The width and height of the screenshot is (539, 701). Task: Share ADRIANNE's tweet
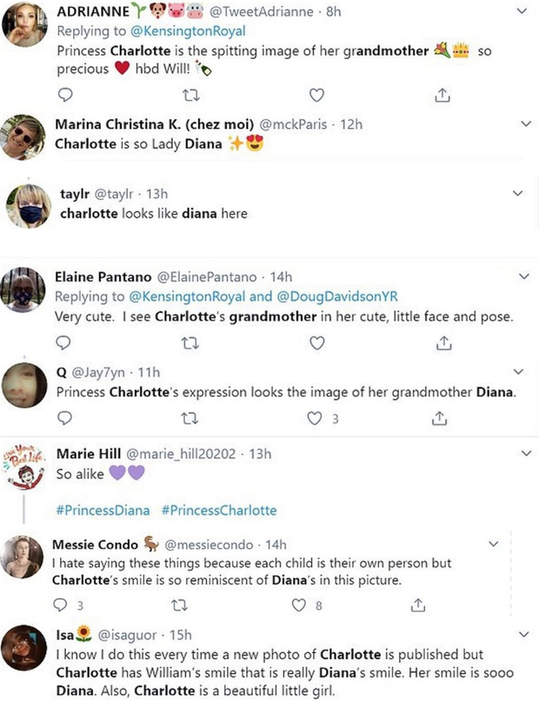pyautogui.click(x=442, y=94)
